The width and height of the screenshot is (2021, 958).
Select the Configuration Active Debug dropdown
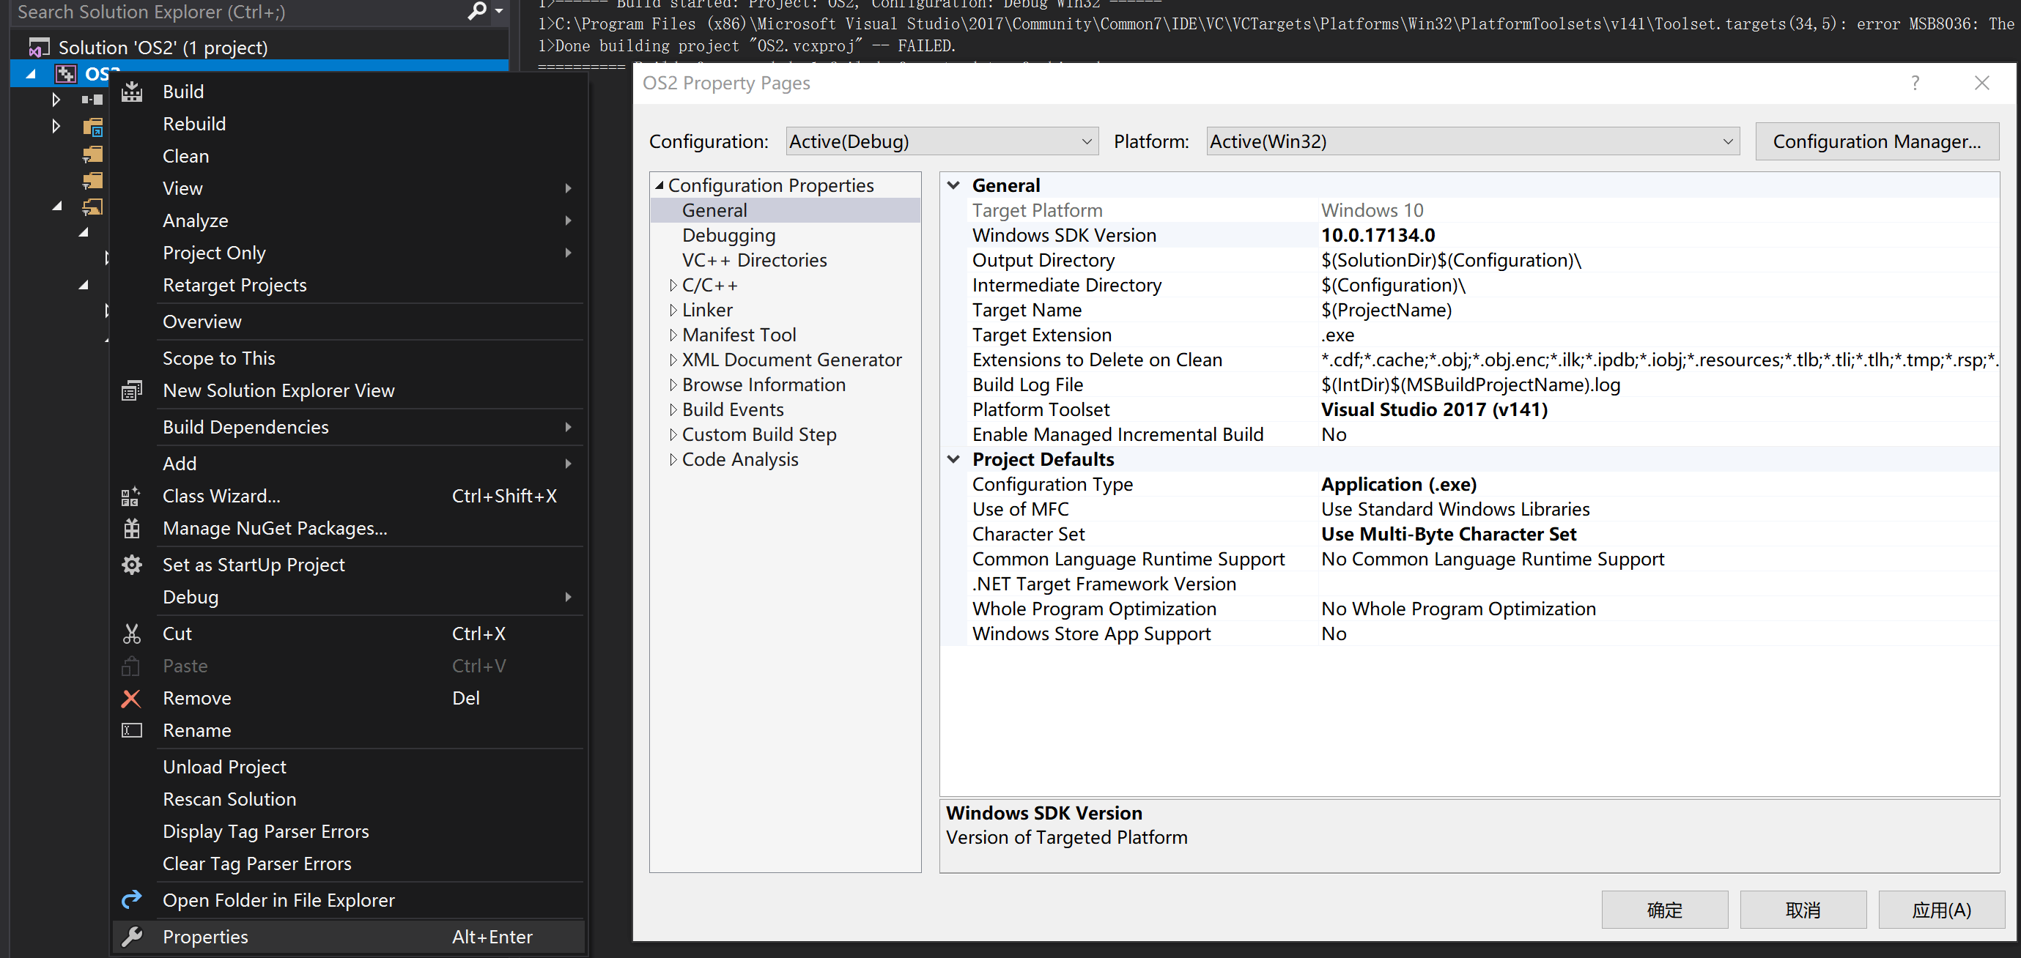click(936, 141)
